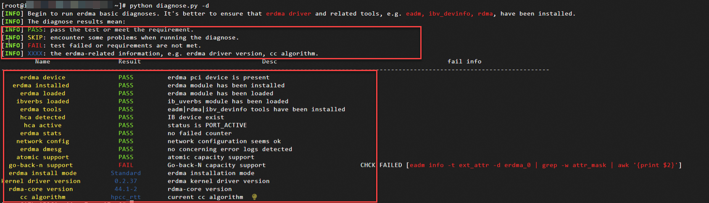Click 'no failed counter' description
This screenshot has height=203, width=709.
[200, 133]
